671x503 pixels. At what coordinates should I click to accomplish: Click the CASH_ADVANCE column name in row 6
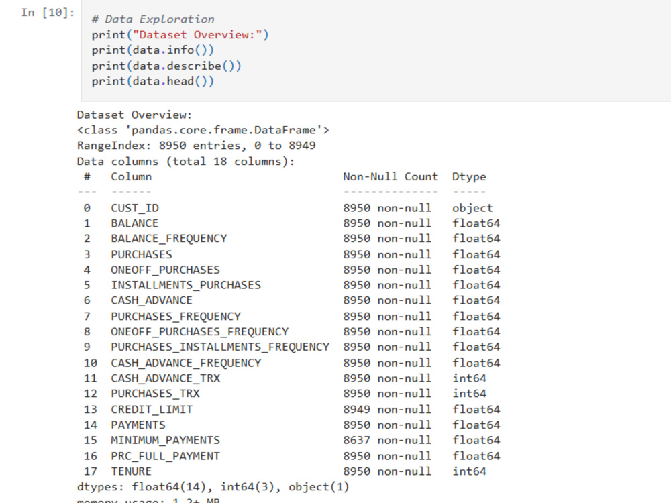coord(152,300)
